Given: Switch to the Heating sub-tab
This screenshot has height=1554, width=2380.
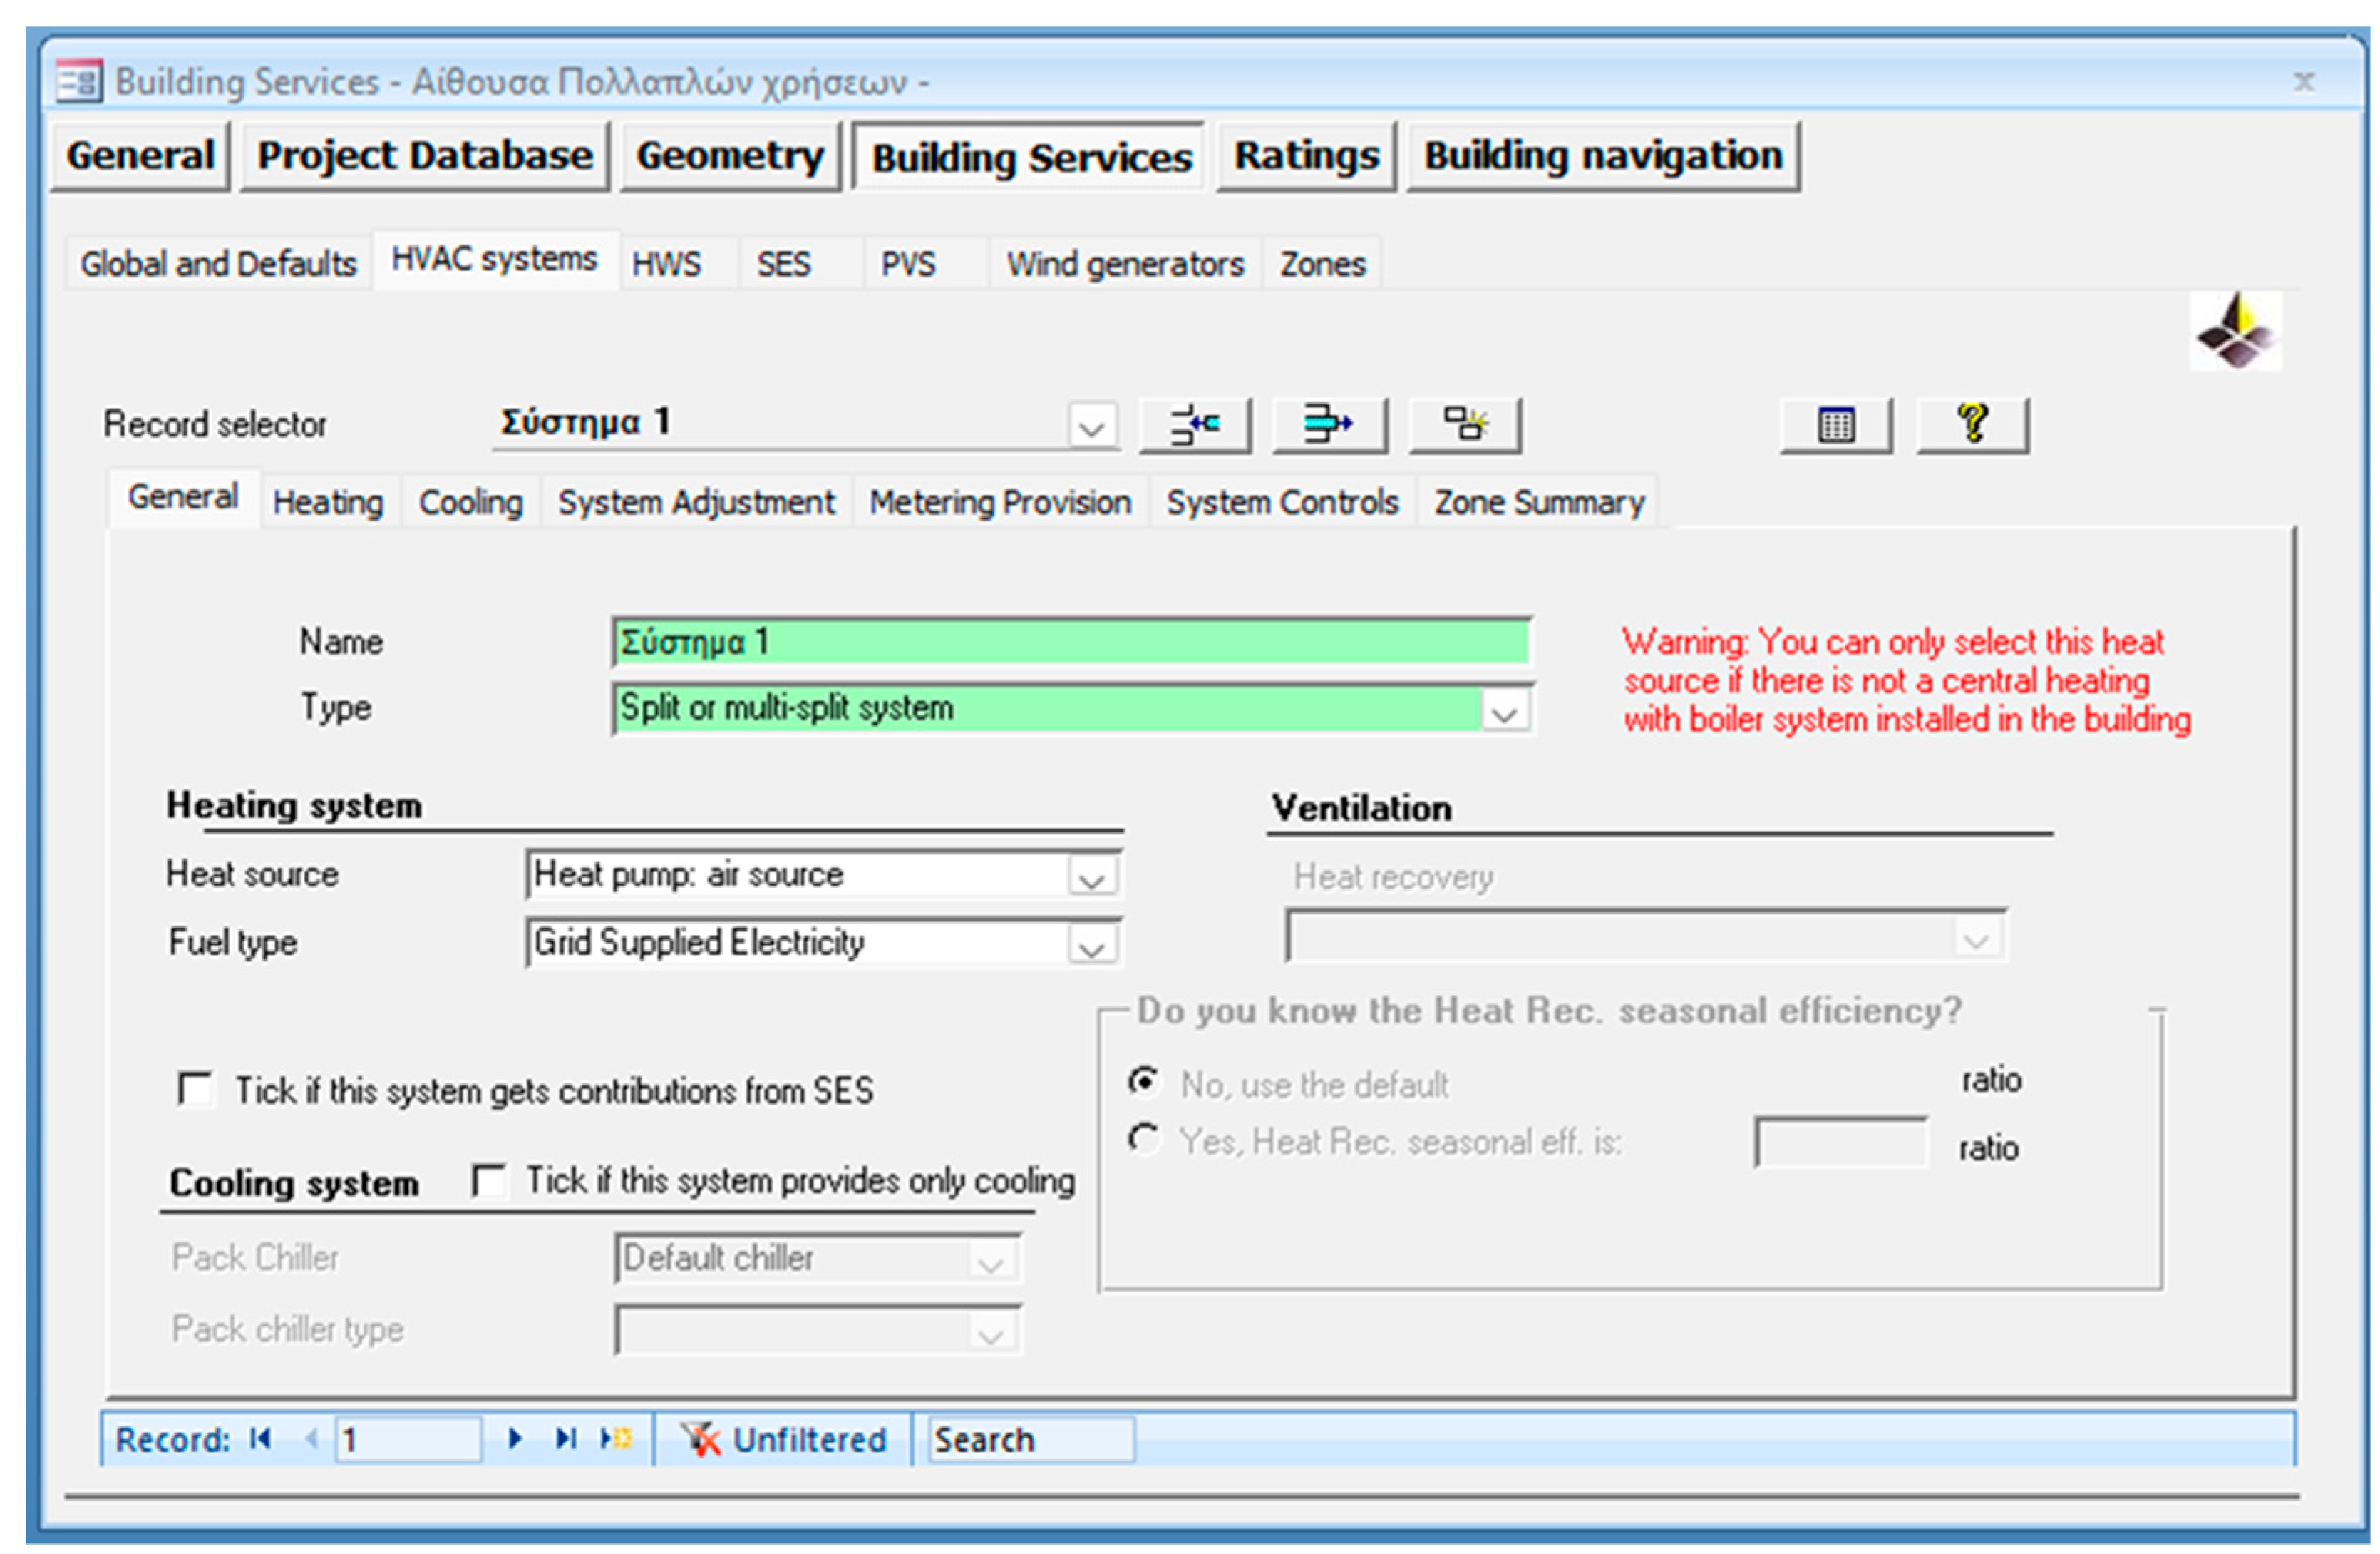Looking at the screenshot, I should [328, 501].
